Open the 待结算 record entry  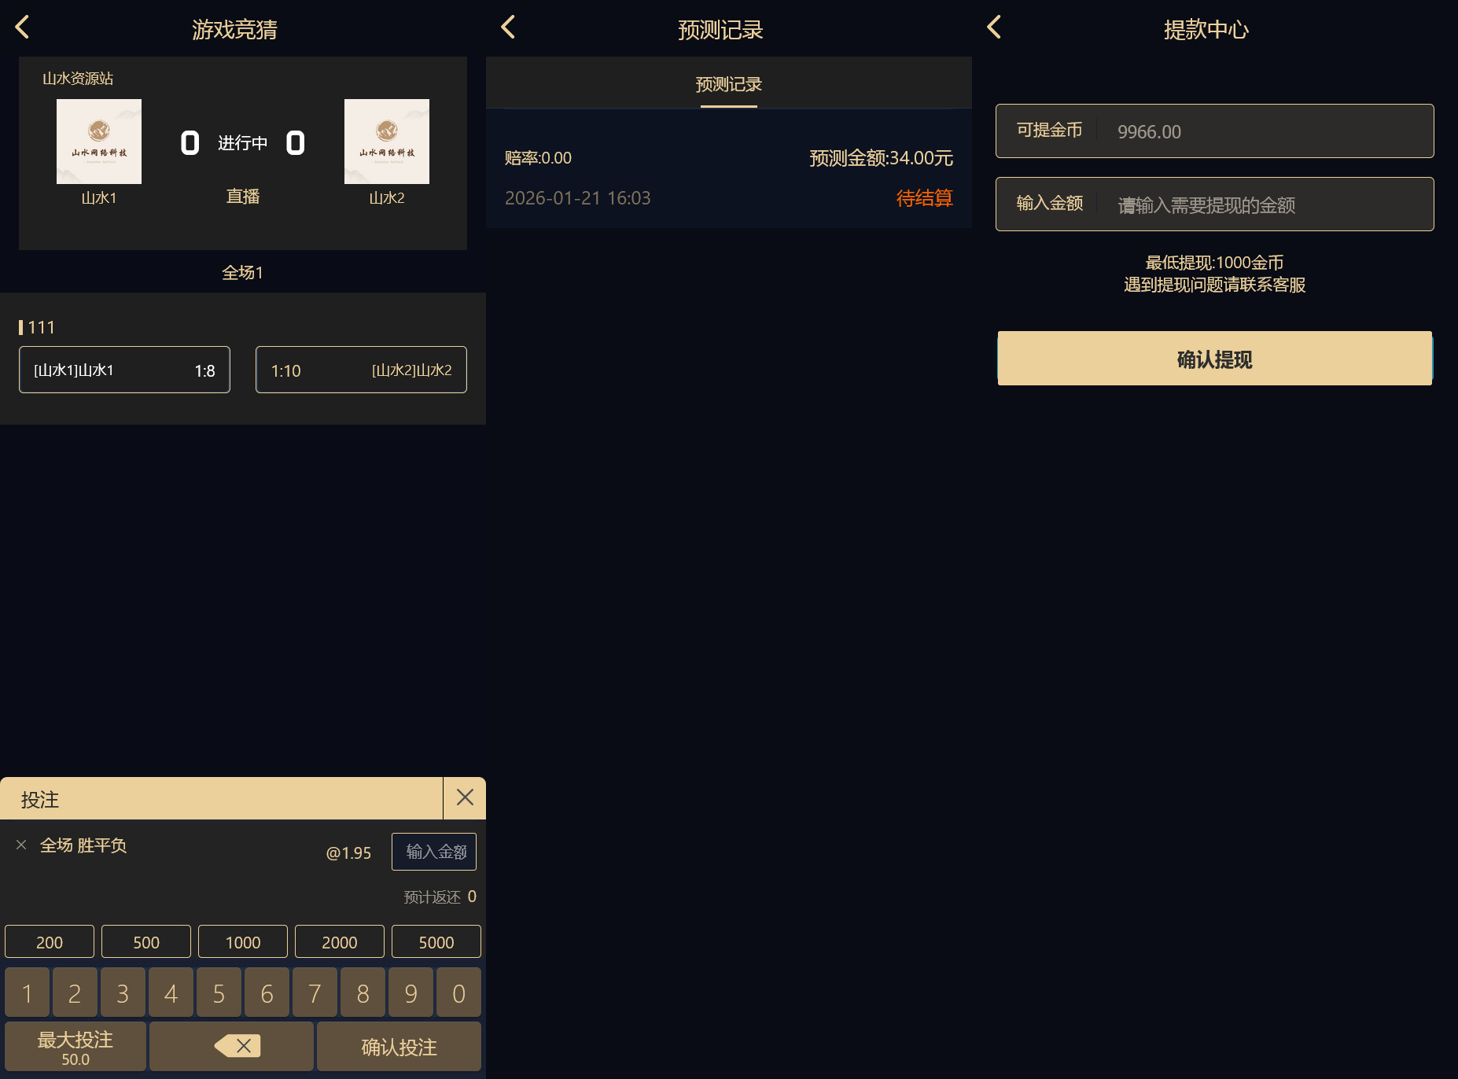[x=728, y=177]
